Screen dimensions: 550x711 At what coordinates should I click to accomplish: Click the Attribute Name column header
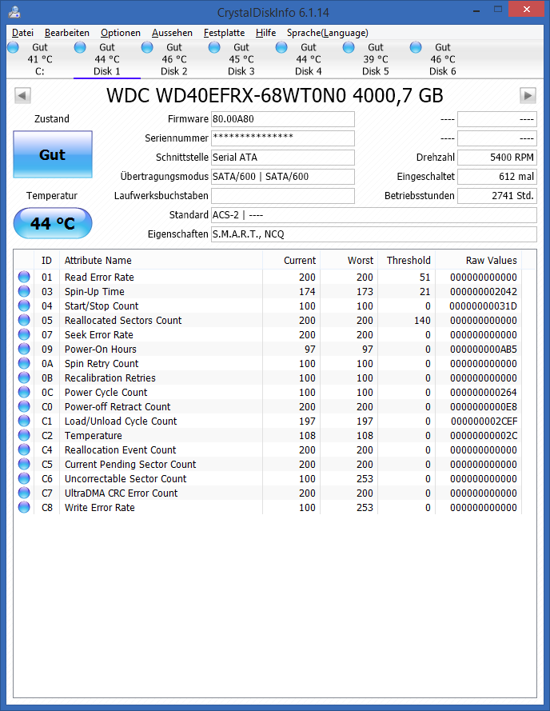pyautogui.click(x=161, y=260)
